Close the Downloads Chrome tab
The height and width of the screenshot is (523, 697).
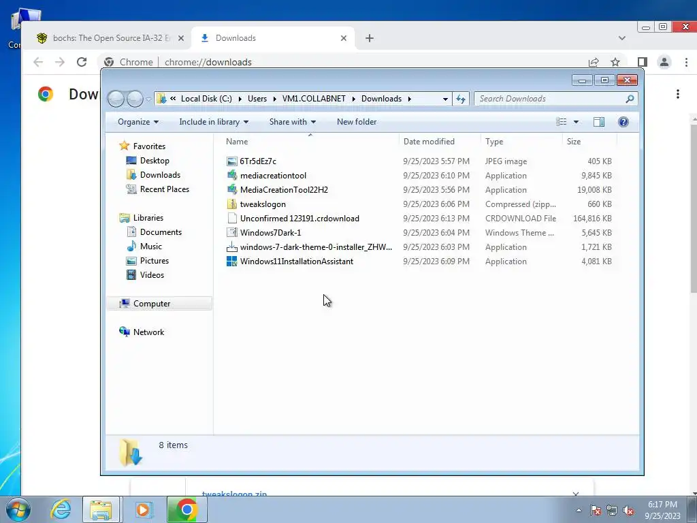[x=344, y=38]
